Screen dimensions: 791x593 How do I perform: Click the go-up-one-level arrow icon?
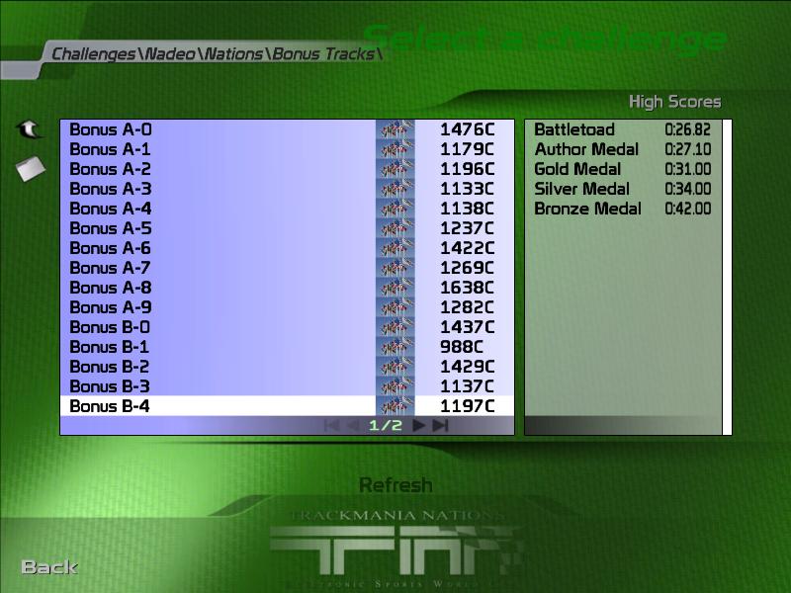tap(30, 129)
